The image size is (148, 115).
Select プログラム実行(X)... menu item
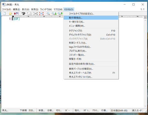(91, 51)
